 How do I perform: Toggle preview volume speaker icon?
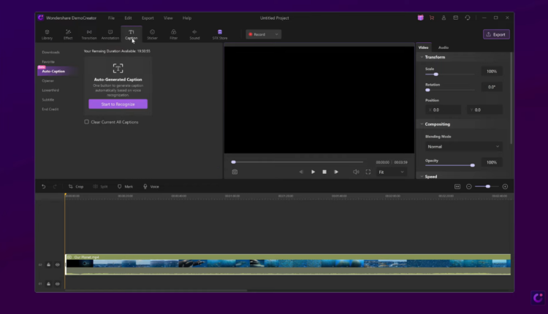356,172
